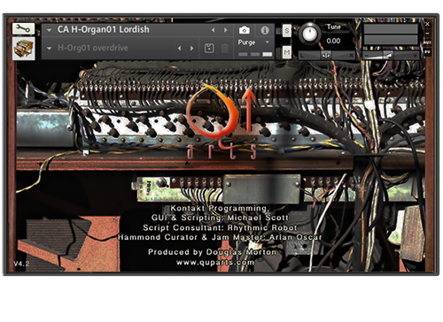
Task: Switch to snapshot view via camera icon
Action: (245, 30)
